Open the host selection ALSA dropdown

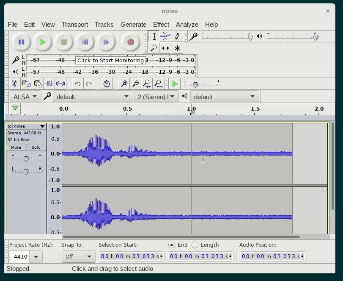click(x=24, y=96)
